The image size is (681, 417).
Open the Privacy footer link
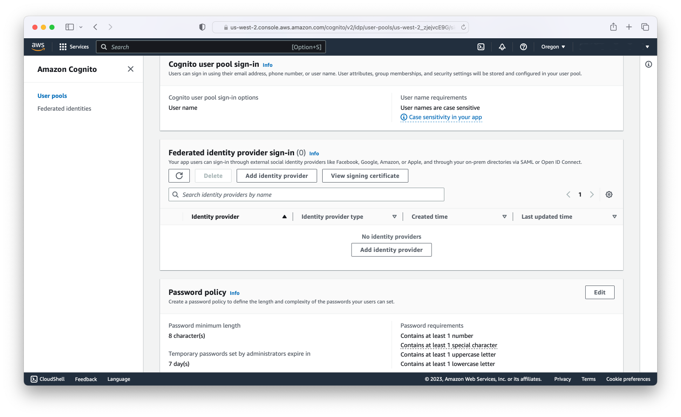(x=563, y=379)
